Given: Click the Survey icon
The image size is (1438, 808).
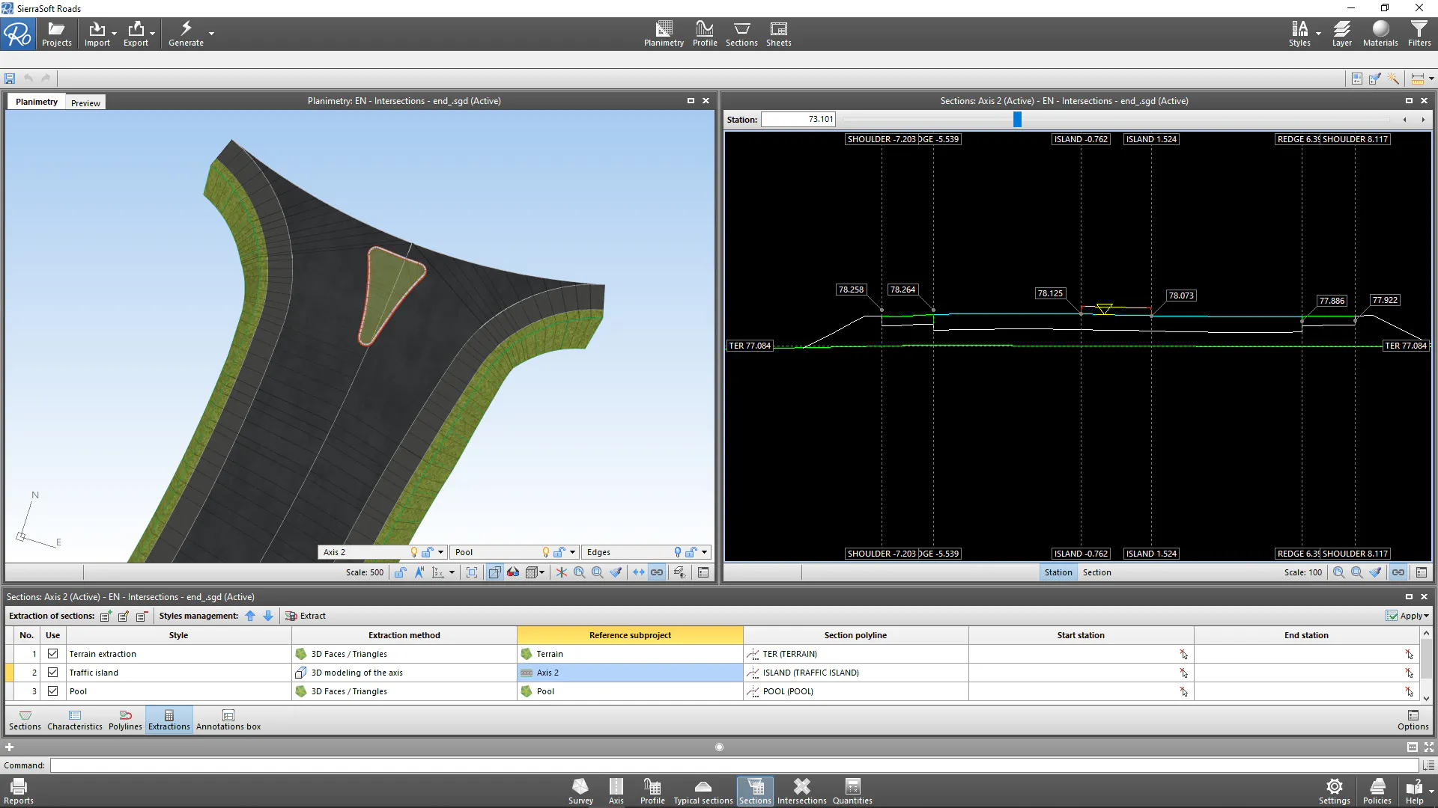Looking at the screenshot, I should pyautogui.click(x=580, y=791).
